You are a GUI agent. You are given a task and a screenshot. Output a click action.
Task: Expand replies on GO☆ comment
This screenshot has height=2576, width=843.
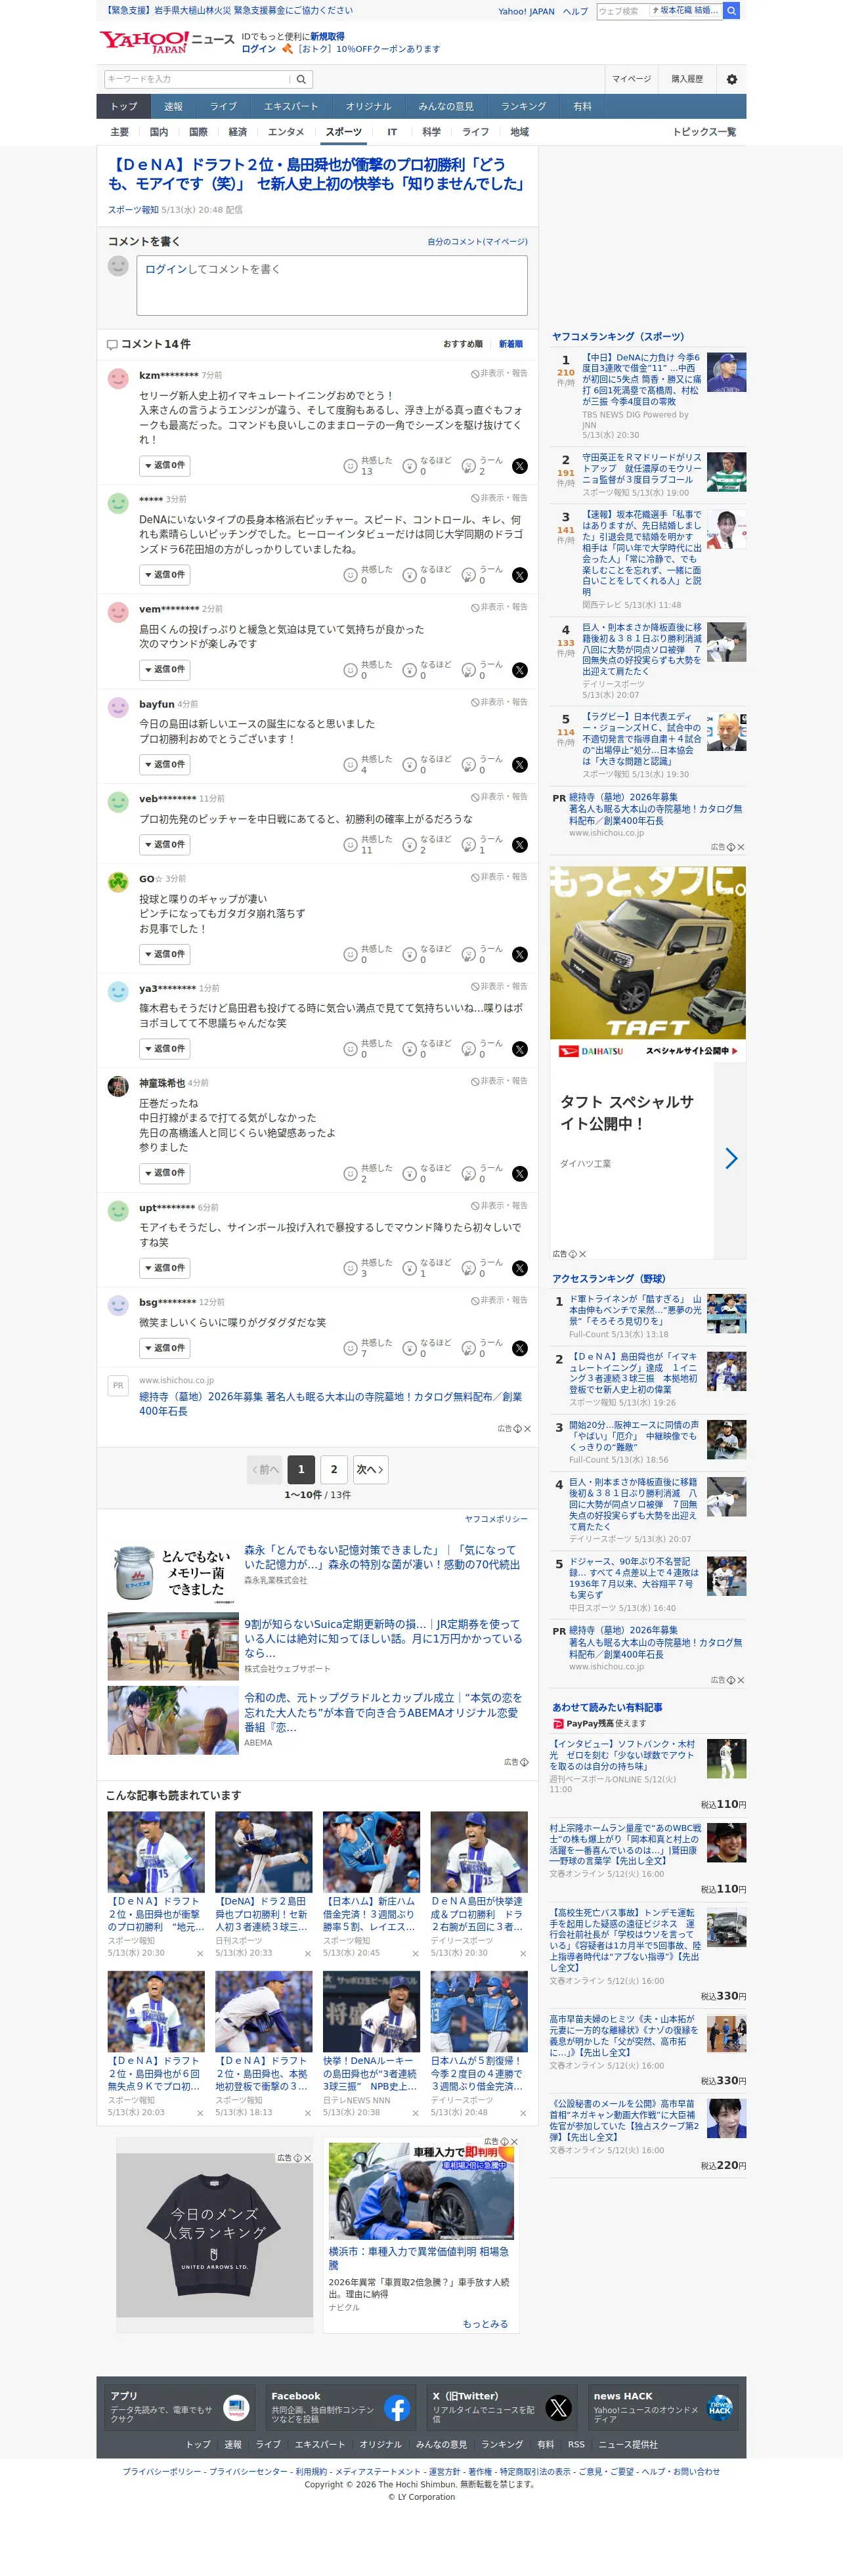click(x=164, y=955)
